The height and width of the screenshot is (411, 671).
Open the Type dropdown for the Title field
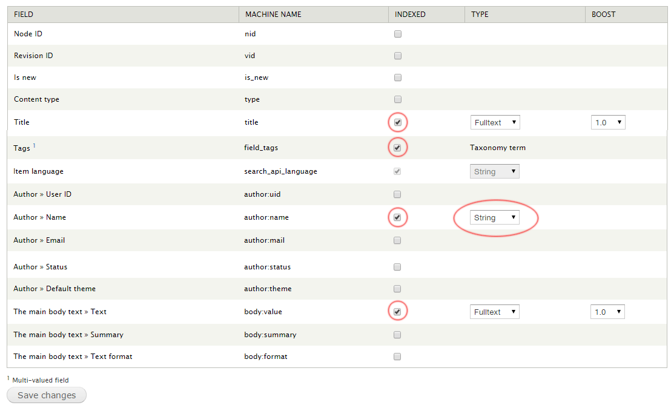(495, 122)
